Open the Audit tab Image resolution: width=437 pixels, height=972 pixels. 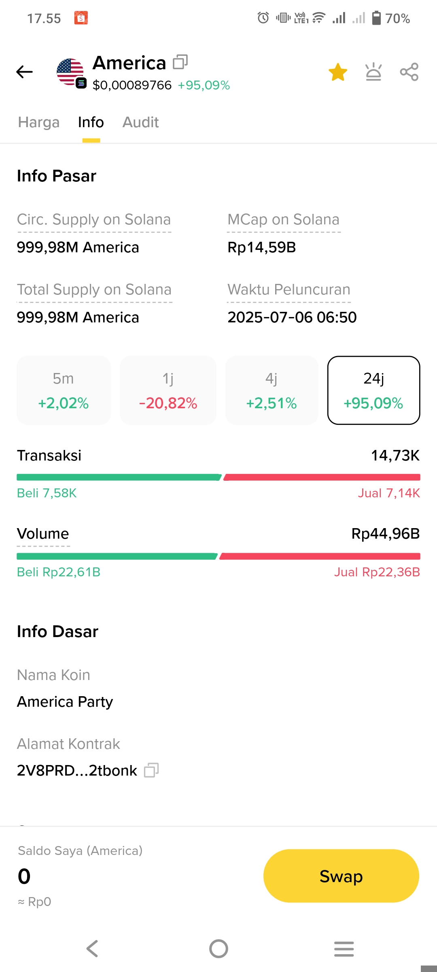point(140,122)
